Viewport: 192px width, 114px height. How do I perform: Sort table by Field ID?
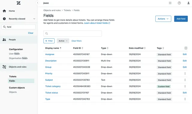(x=78, y=48)
